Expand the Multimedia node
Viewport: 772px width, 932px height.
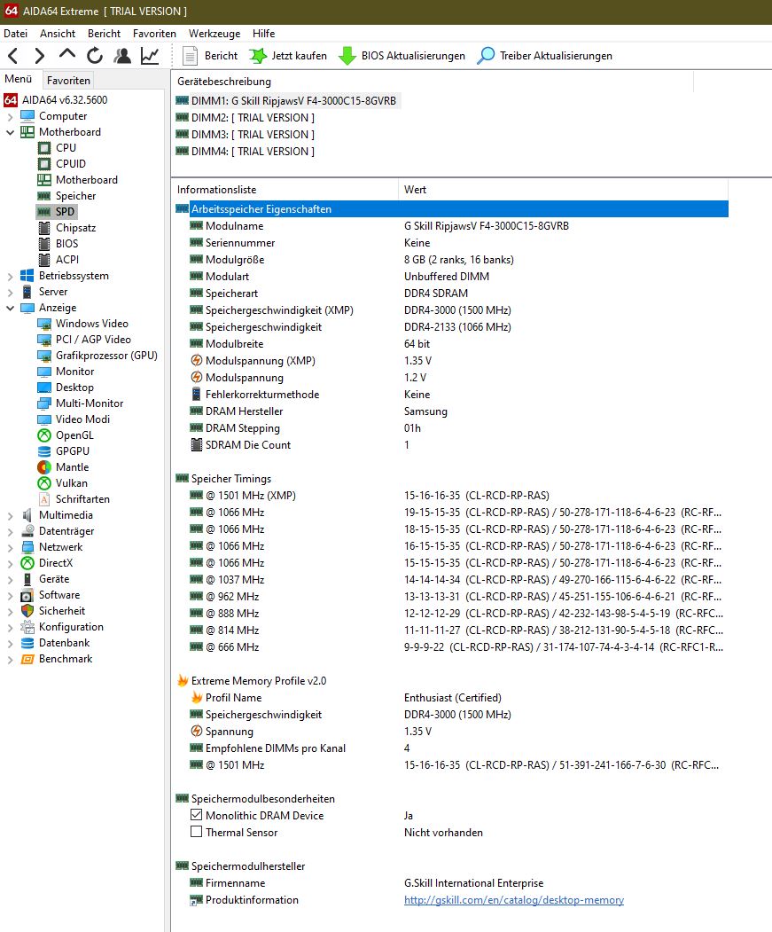click(10, 515)
